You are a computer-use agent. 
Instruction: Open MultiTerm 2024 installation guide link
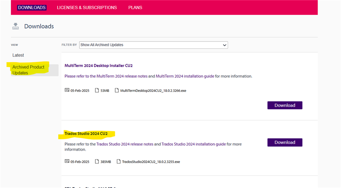(185, 76)
